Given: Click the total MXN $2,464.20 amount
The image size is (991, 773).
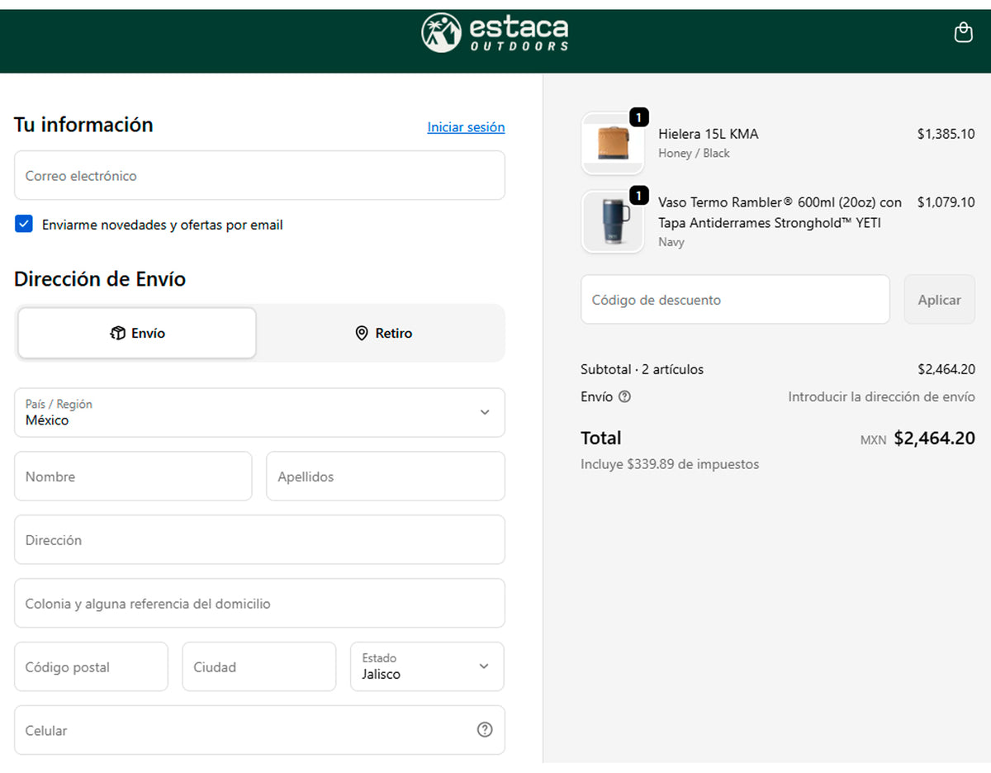Looking at the screenshot, I should [918, 439].
